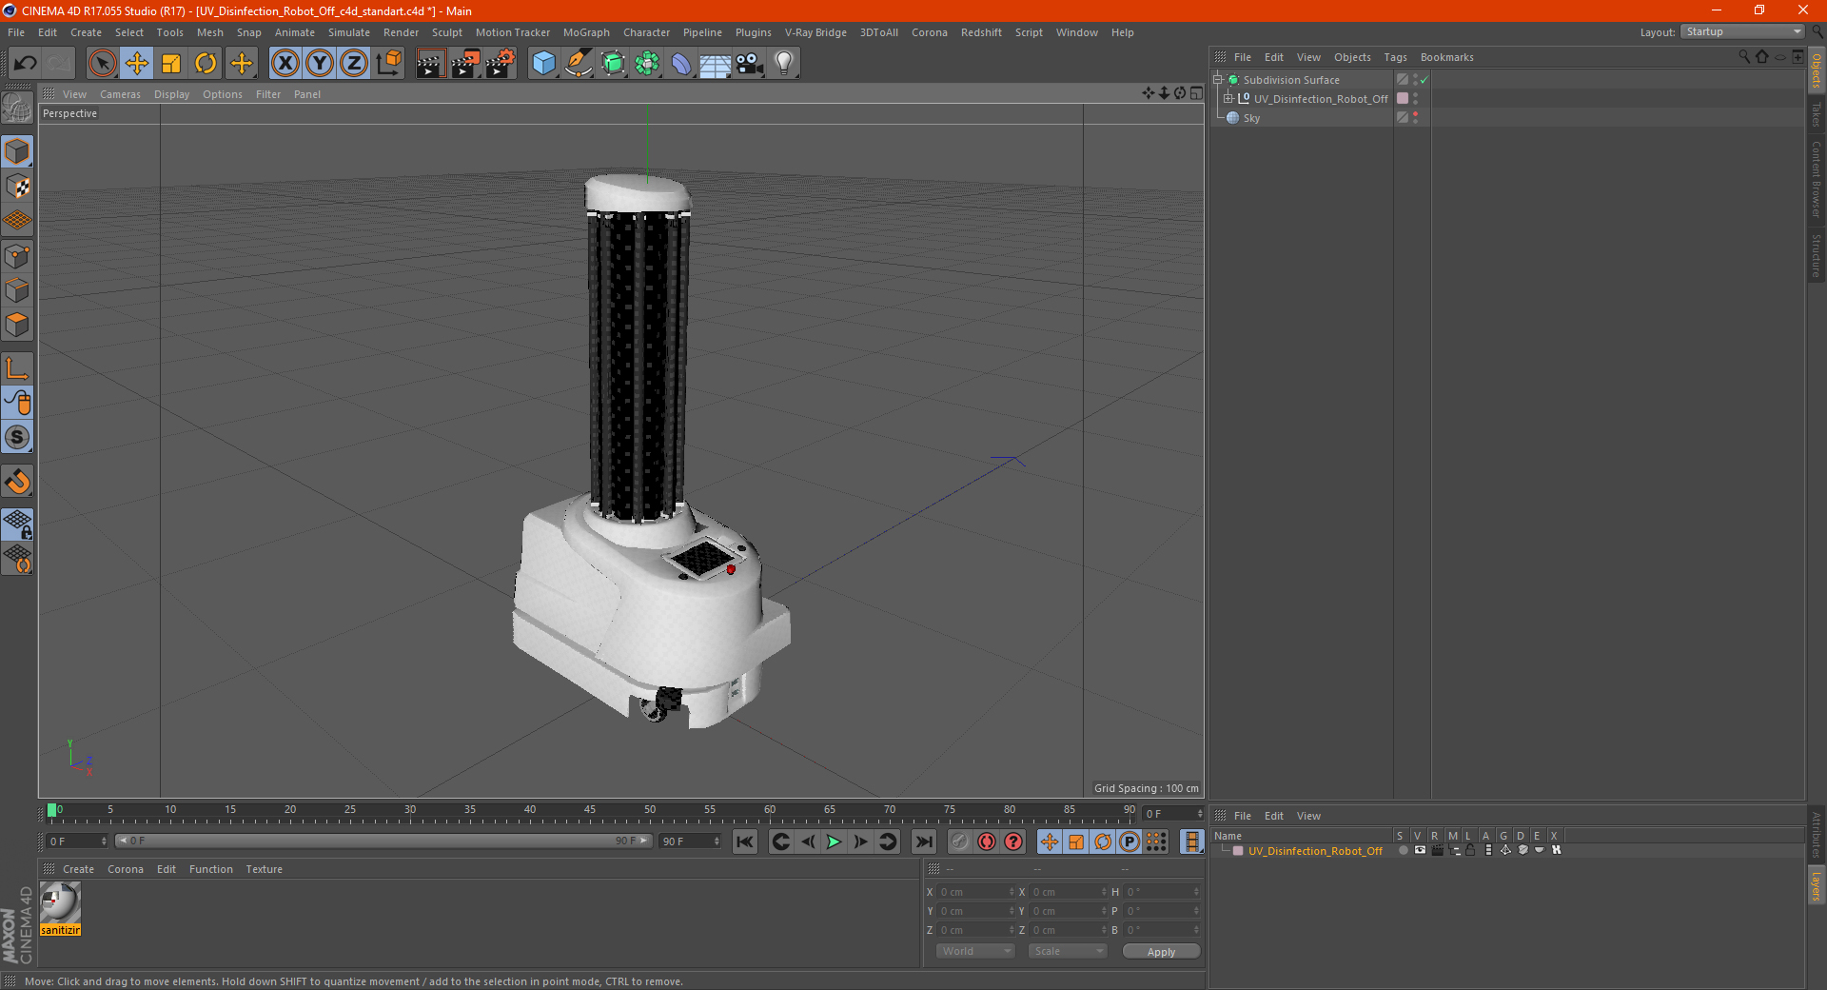
Task: Open the vertical Content Browser tab
Action: pos(1816,180)
